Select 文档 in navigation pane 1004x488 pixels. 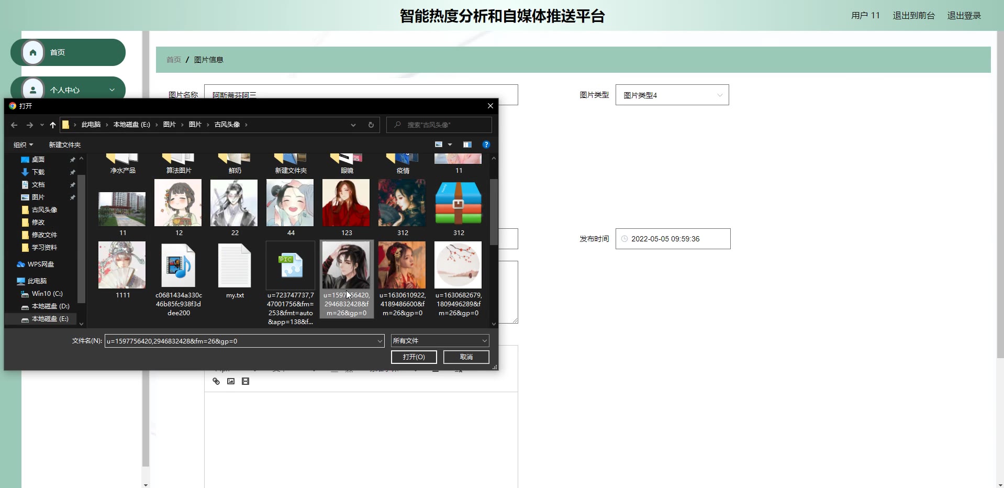click(x=38, y=184)
